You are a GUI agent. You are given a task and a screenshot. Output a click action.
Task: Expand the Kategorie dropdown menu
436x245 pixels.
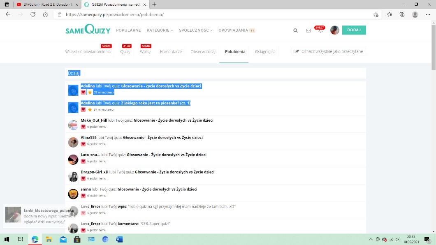160,30
